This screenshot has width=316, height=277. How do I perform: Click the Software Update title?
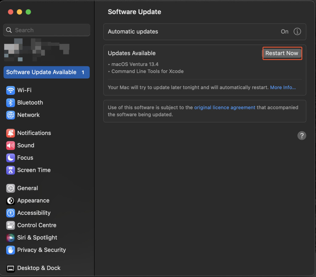click(135, 12)
